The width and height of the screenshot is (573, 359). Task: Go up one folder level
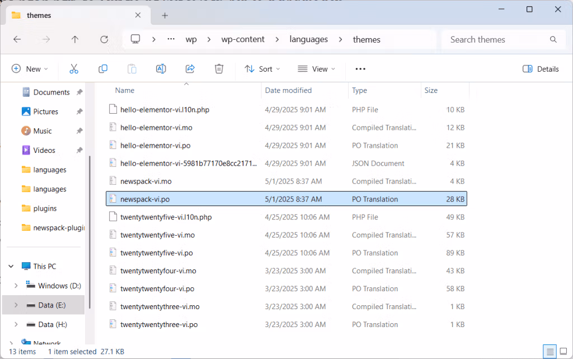tap(75, 40)
